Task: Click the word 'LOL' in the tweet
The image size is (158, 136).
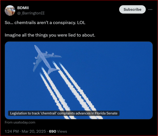Action: point(81,23)
